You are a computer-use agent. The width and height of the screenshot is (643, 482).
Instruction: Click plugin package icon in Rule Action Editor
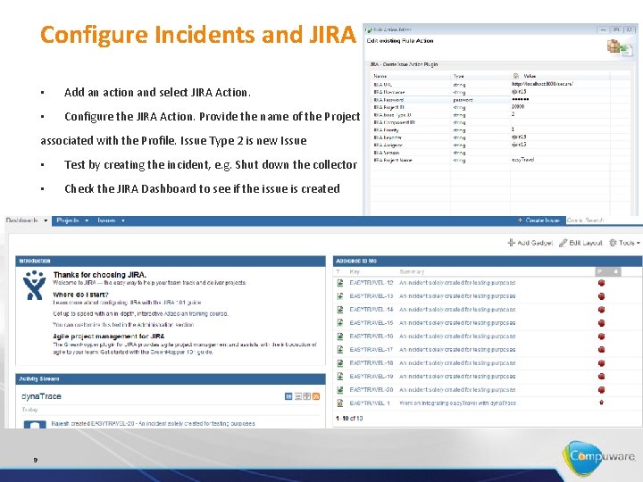click(619, 47)
